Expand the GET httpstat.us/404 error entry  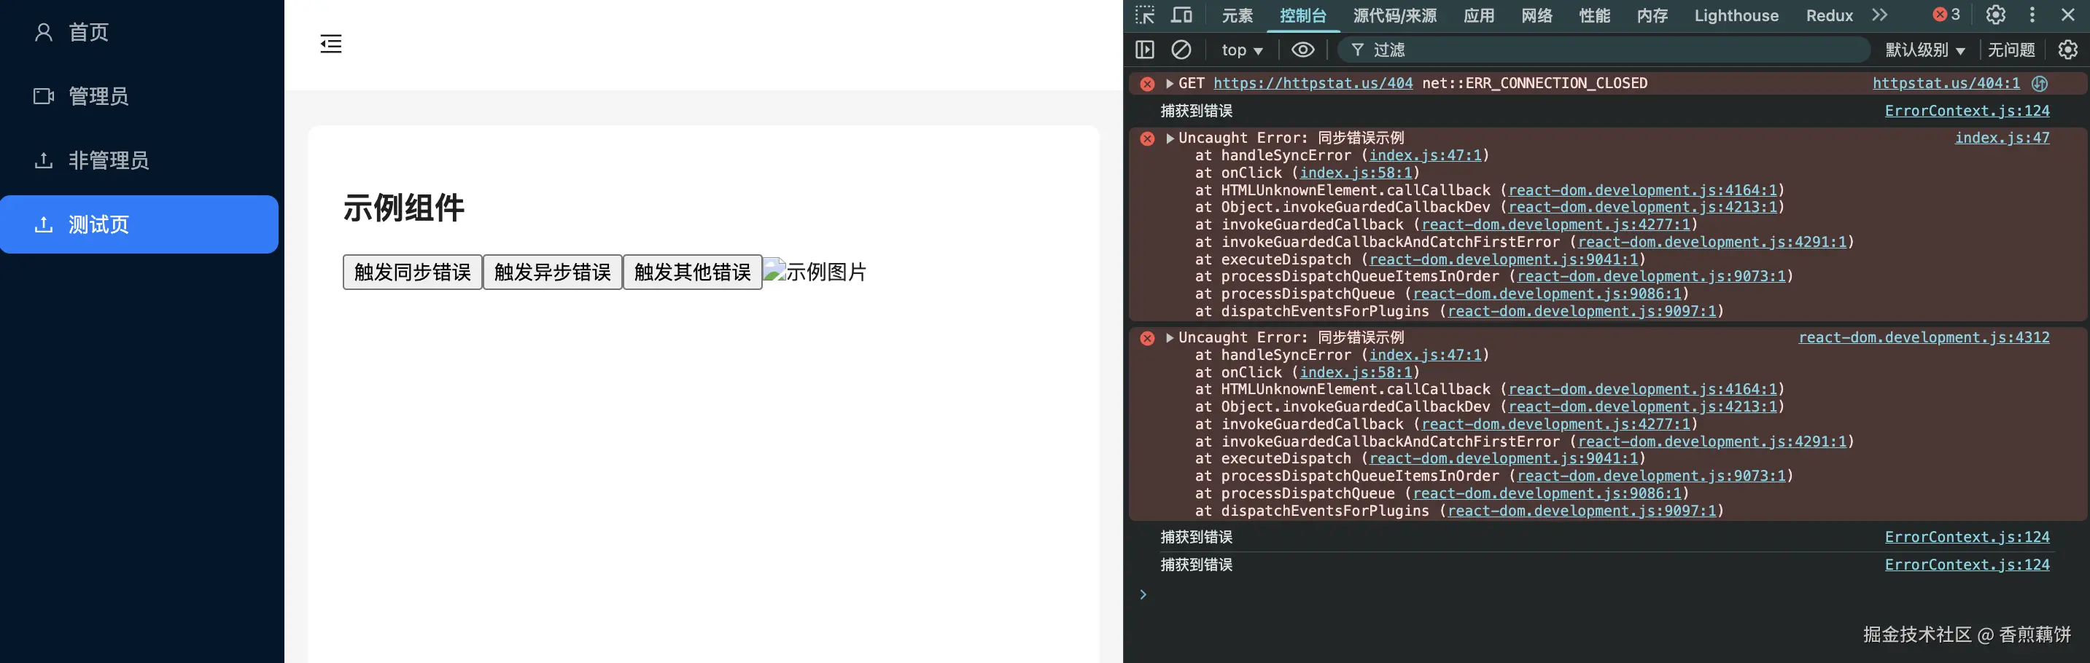1170,84
